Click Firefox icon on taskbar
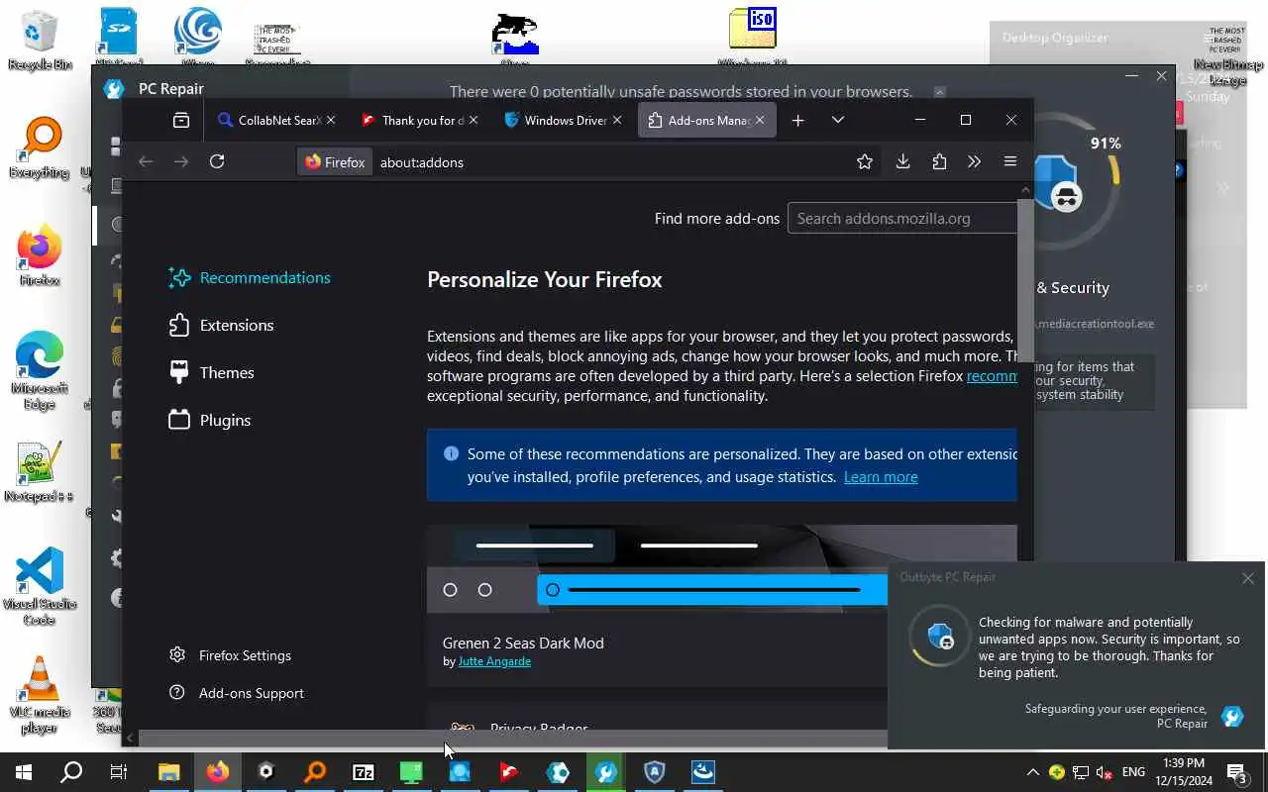Viewport: 1268px width, 792px height. click(x=218, y=772)
